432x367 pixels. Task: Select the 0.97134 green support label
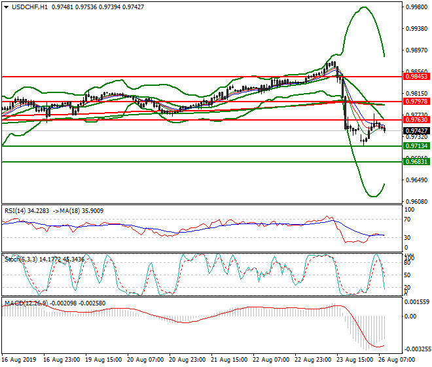click(x=416, y=146)
